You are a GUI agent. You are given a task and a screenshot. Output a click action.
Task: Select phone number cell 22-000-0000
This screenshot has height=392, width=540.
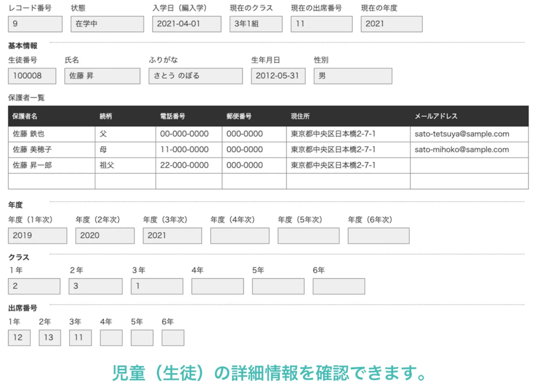click(184, 165)
